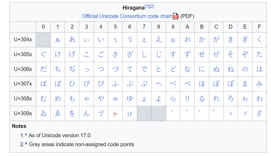This screenshot has width=271, height=156.
Task: Click the superscript reference [1] next to Hiragana
Action: coord(147,6)
